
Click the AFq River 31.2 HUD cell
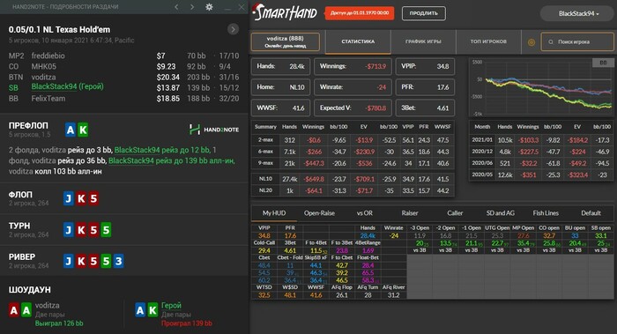click(x=393, y=294)
